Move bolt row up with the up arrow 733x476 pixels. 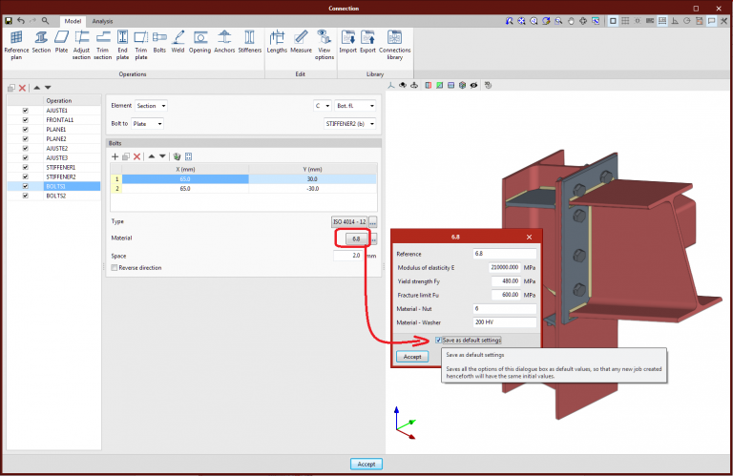pos(152,156)
